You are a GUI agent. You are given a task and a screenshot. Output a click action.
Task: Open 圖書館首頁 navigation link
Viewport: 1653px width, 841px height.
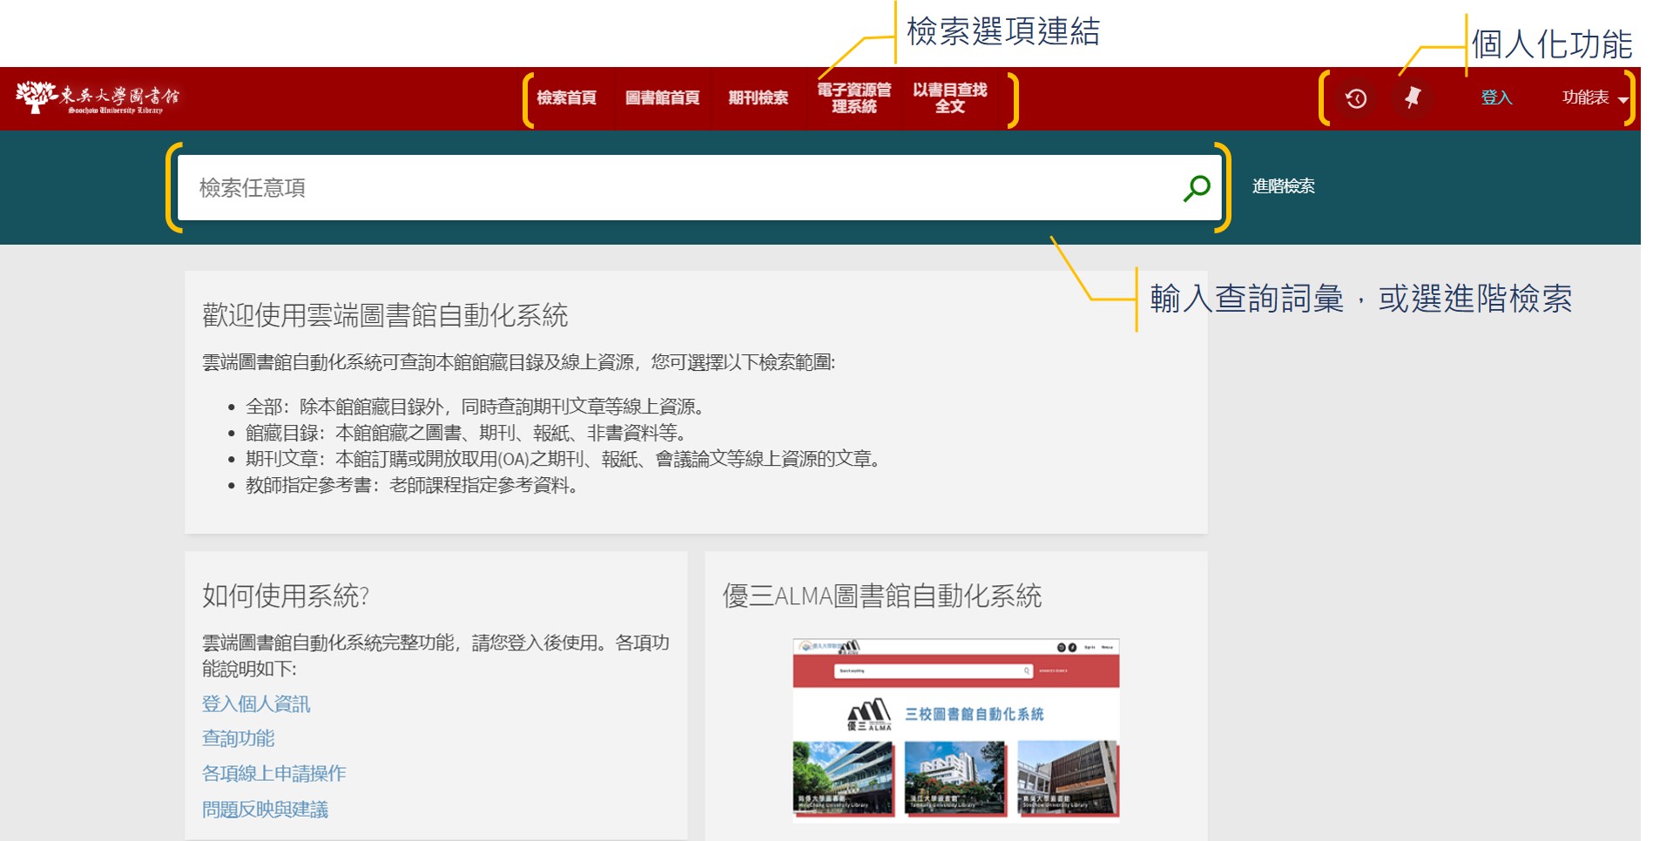click(662, 98)
